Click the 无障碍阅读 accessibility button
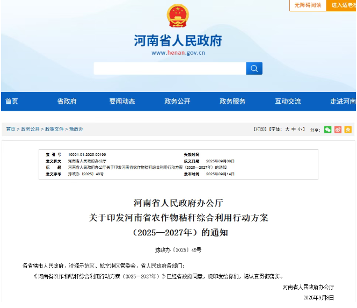Viewport: 357px width, 308px height. pos(308,5)
